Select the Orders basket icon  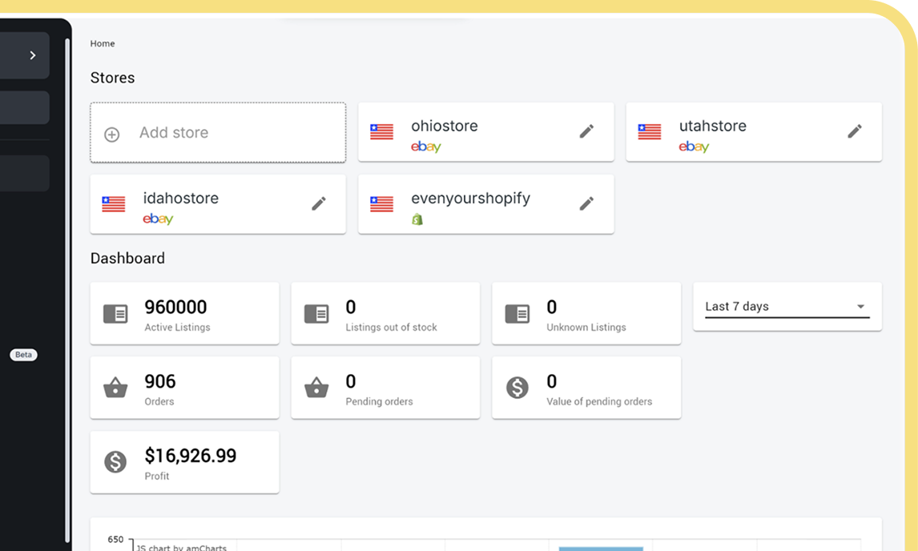[x=115, y=388]
